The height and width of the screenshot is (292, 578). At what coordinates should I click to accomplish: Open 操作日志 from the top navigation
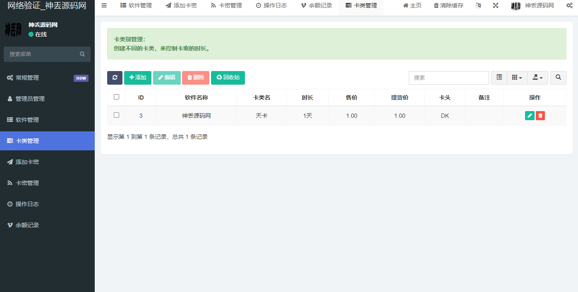(271, 5)
